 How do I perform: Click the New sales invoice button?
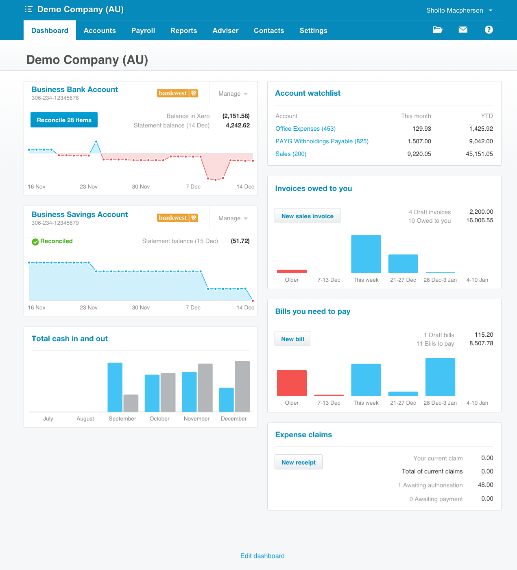[307, 216]
